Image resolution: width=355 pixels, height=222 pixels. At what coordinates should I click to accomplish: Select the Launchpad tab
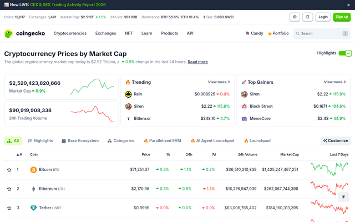pos(257,141)
